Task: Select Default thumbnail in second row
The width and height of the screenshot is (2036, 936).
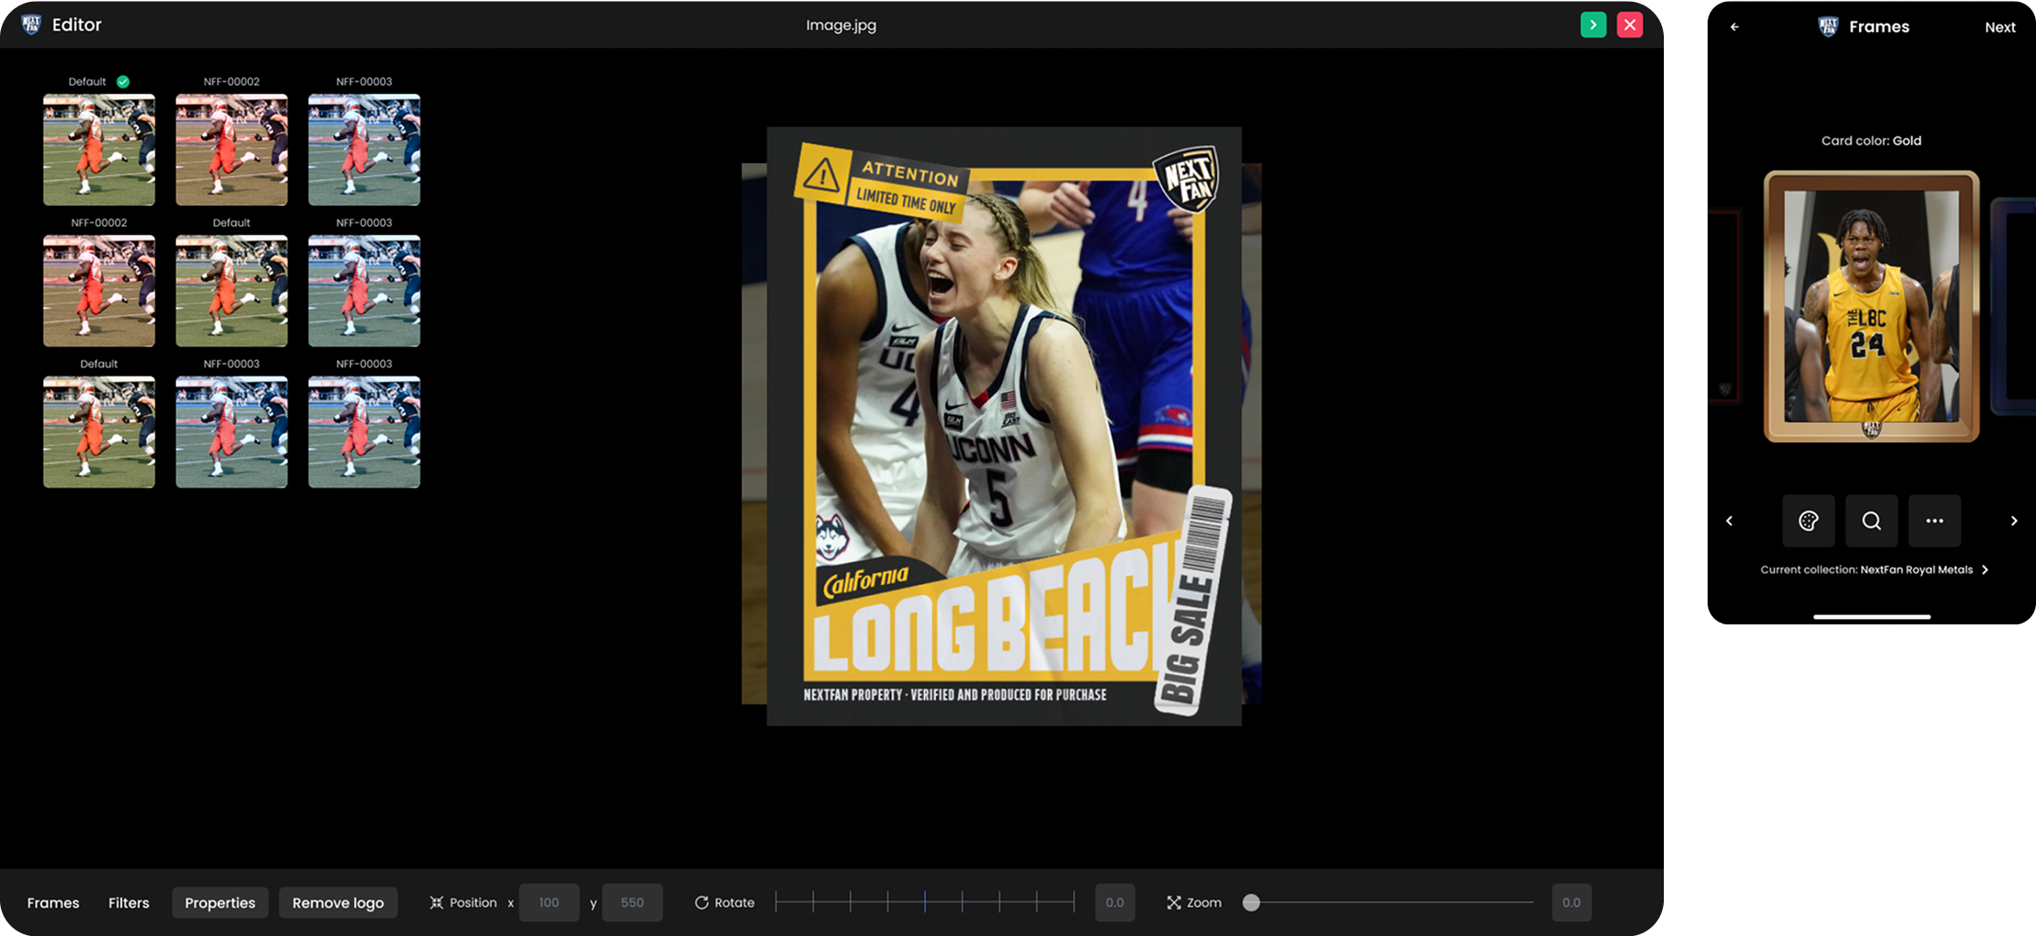Action: point(232,291)
